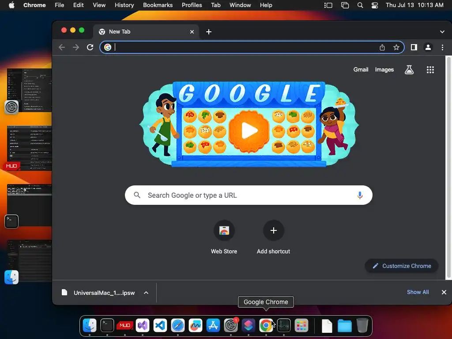Viewport: 452px width, 339px height.
Task: Switch to Terminal Stage Manager thumbnail
Action: coord(30,205)
